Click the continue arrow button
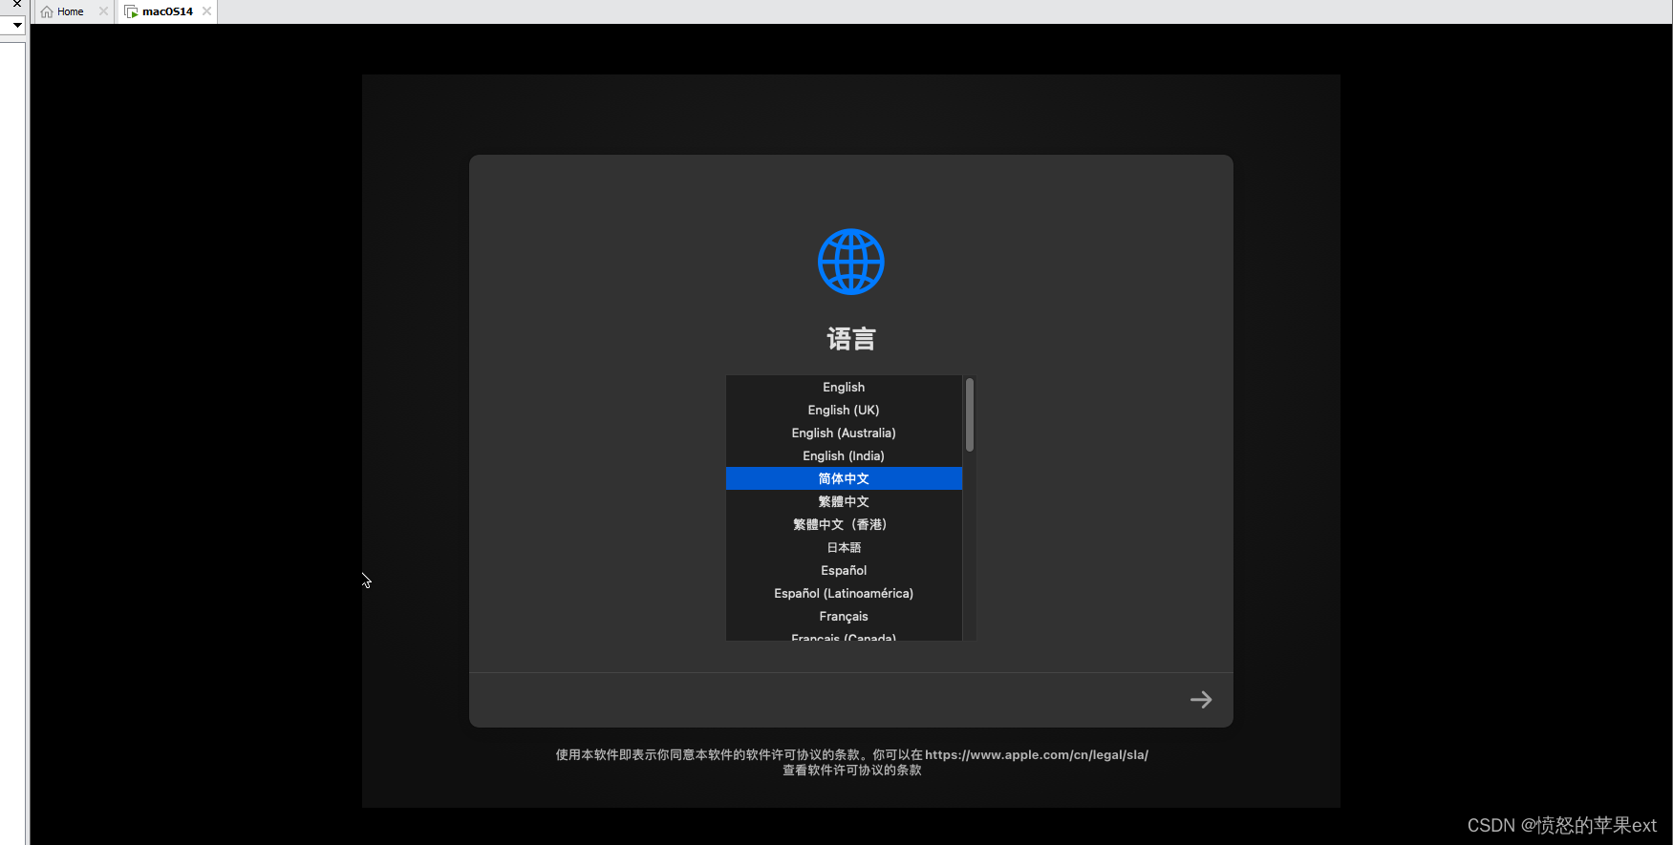 [1201, 700]
